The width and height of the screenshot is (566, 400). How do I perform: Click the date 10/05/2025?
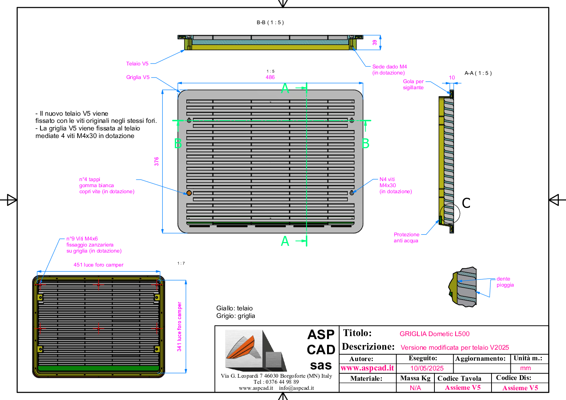tap(427, 368)
